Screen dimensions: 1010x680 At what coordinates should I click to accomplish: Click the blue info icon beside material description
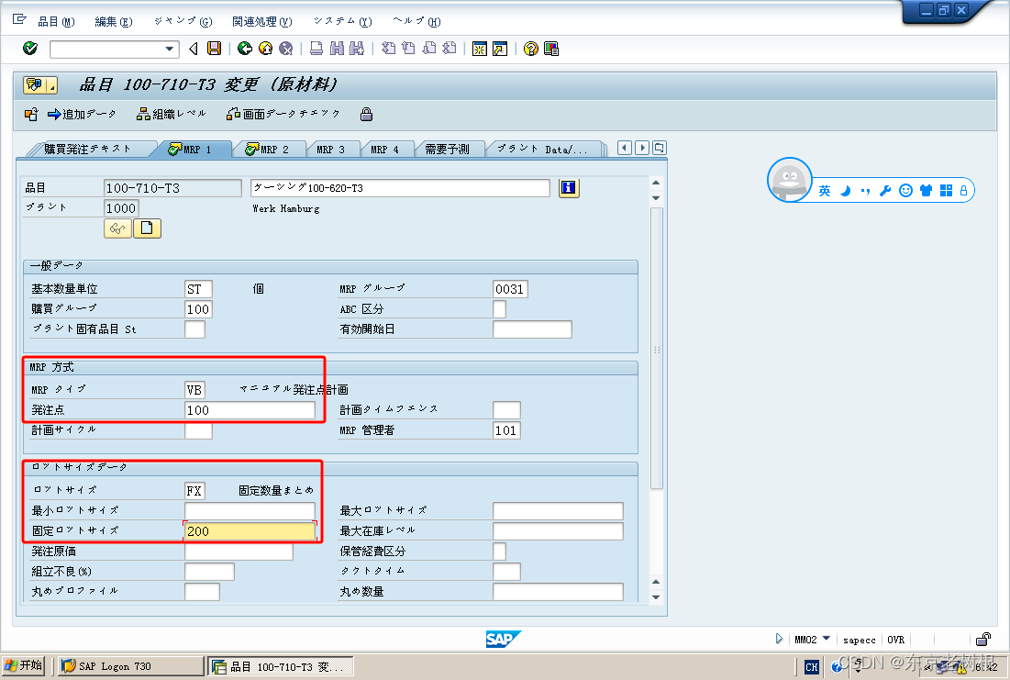click(567, 188)
